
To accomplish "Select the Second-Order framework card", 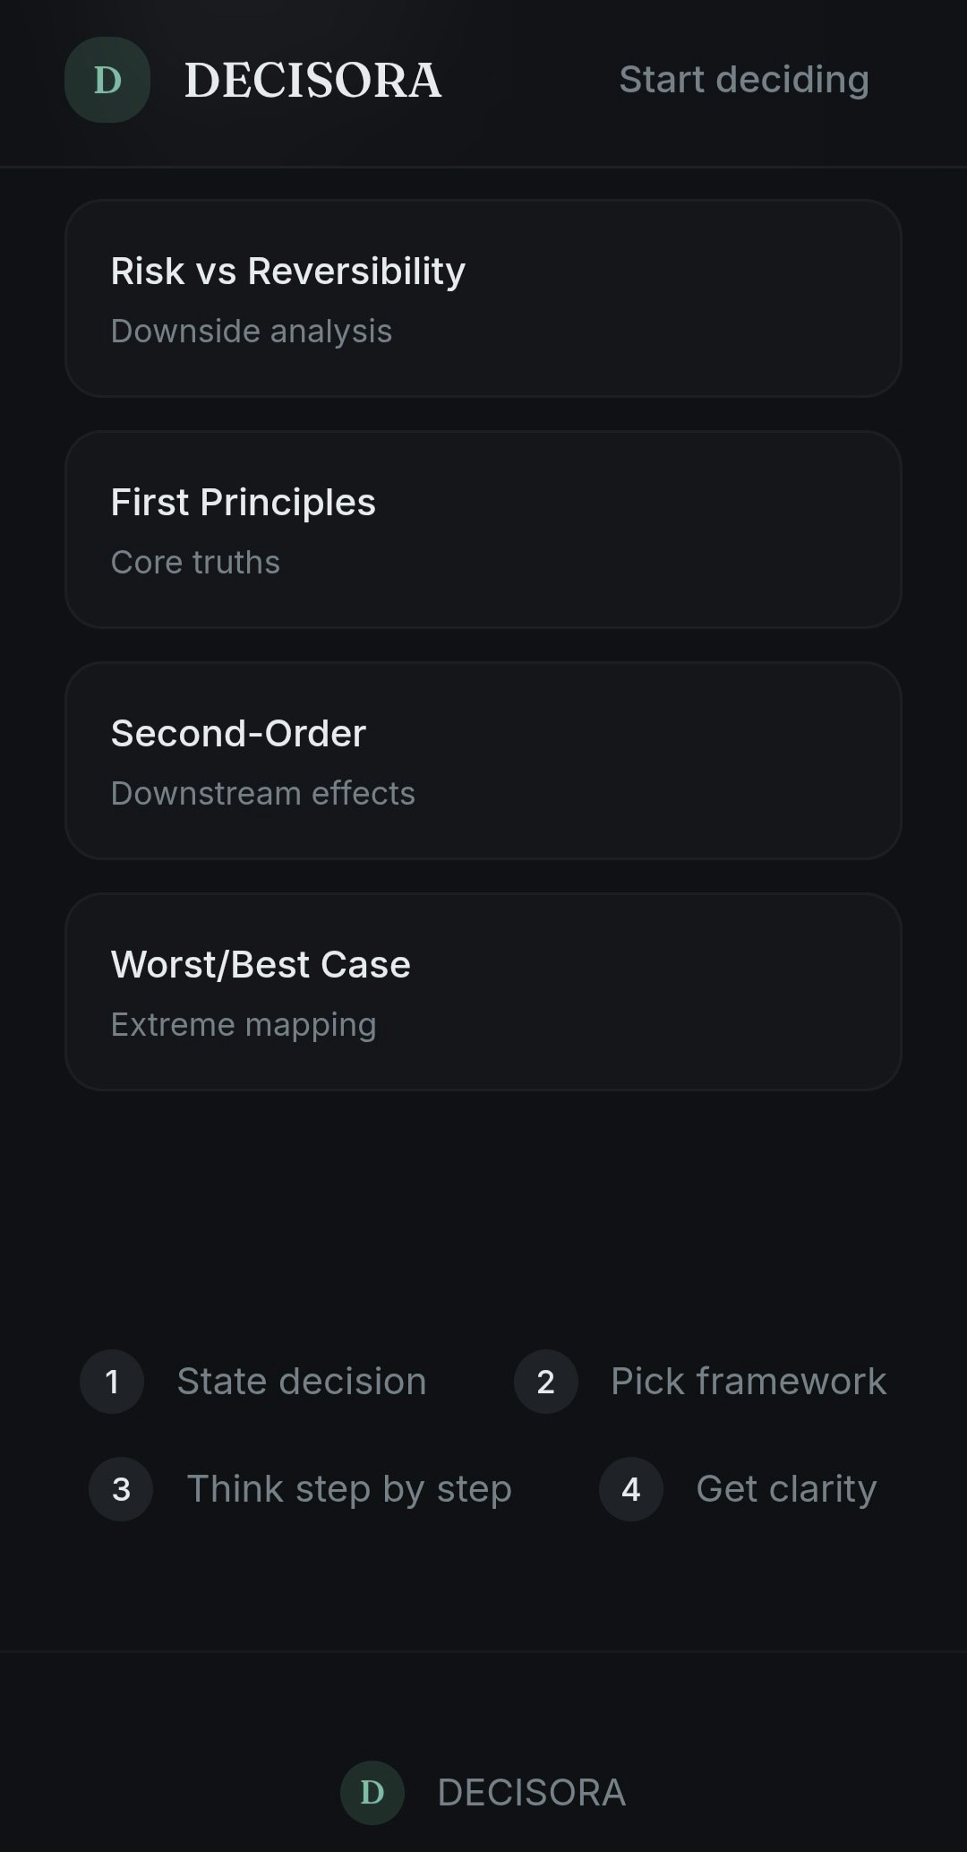I will coord(483,760).
